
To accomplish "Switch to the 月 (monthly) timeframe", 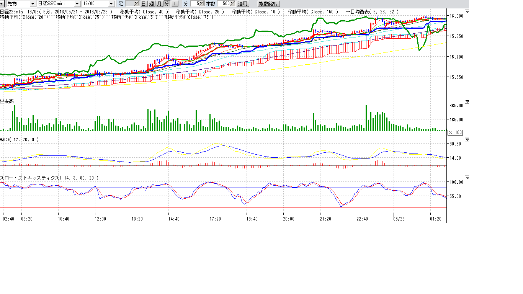I will coord(159,4).
